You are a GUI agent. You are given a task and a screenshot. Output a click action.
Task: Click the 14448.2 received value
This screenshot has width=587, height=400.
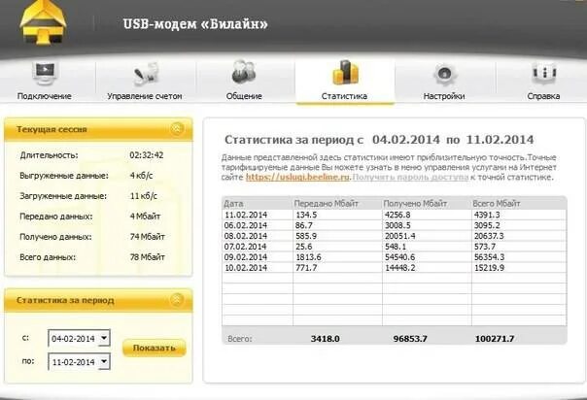coord(399,268)
